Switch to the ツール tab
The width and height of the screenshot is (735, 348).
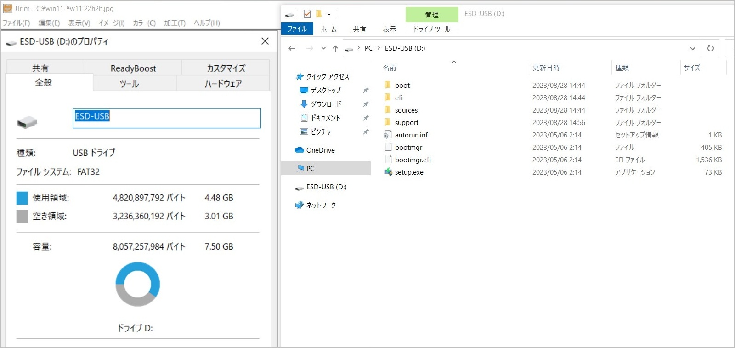(x=135, y=83)
